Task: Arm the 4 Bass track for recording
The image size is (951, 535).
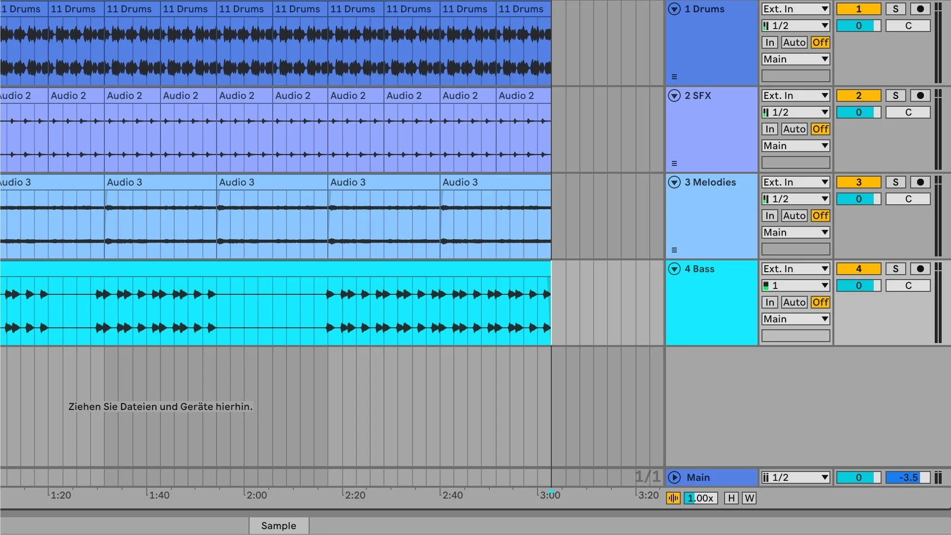Action: (x=920, y=269)
